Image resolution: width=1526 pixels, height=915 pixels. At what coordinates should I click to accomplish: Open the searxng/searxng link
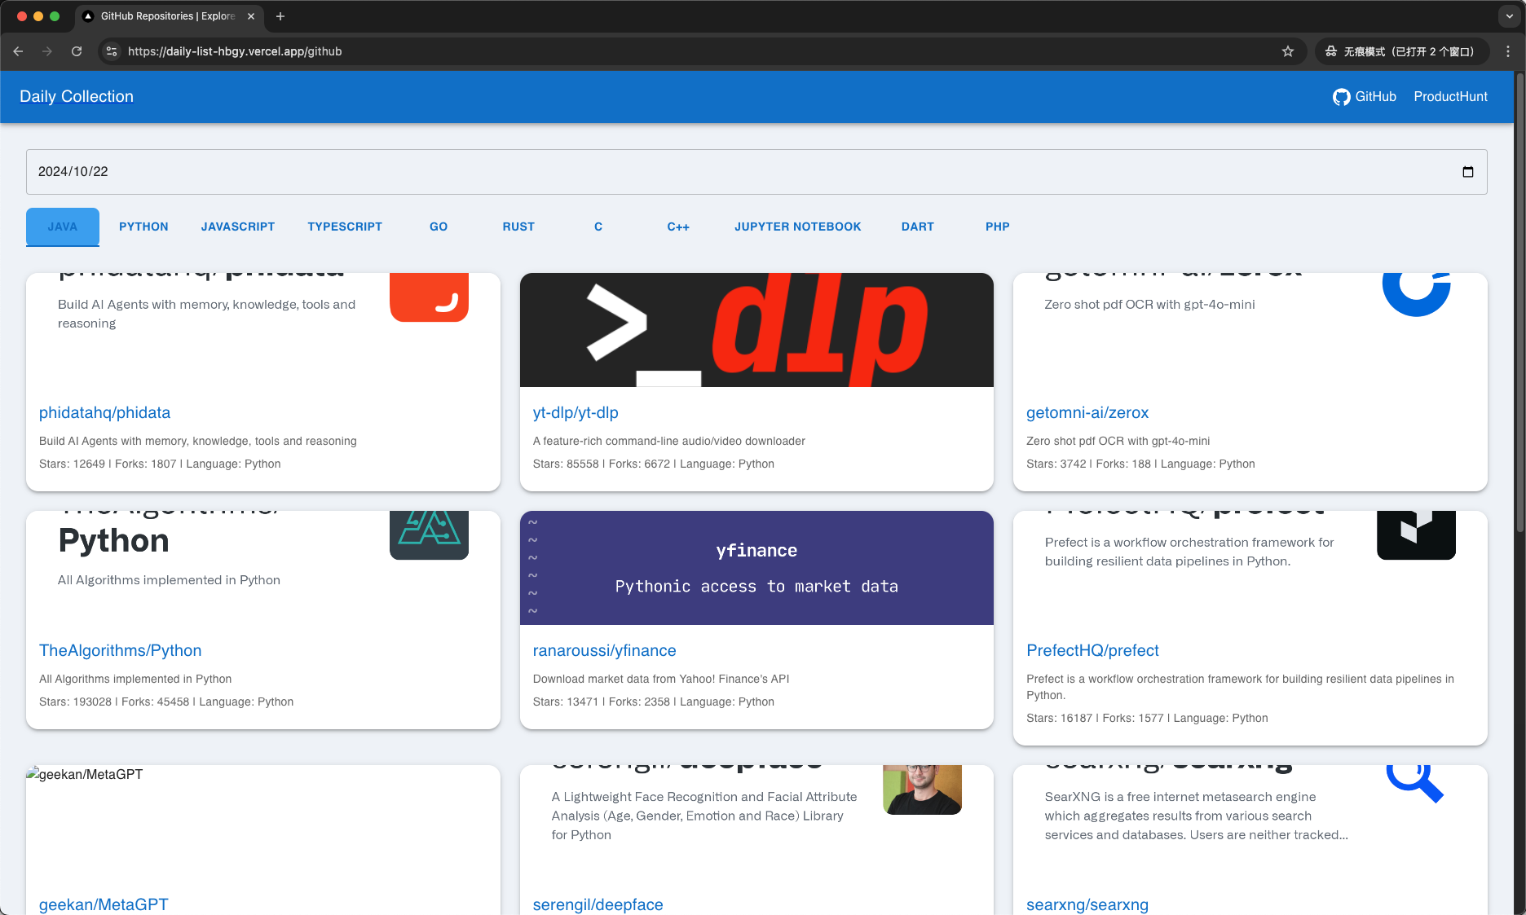[x=1087, y=905]
